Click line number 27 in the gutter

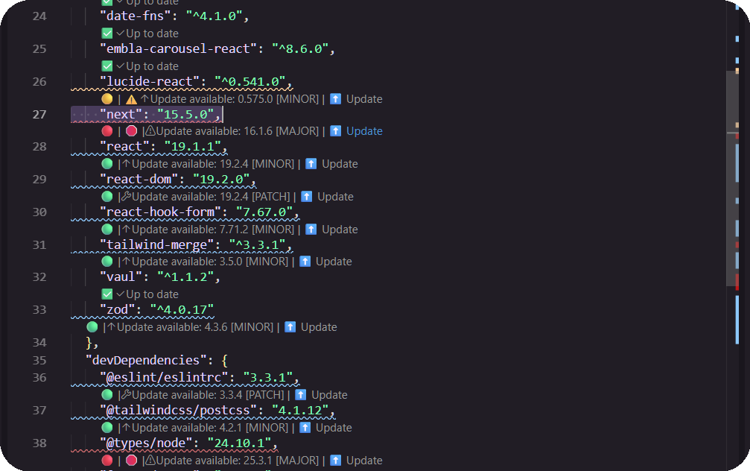39,114
